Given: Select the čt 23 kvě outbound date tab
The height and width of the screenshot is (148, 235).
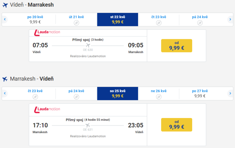Looking at the screenshot, I should tap(159, 19).
